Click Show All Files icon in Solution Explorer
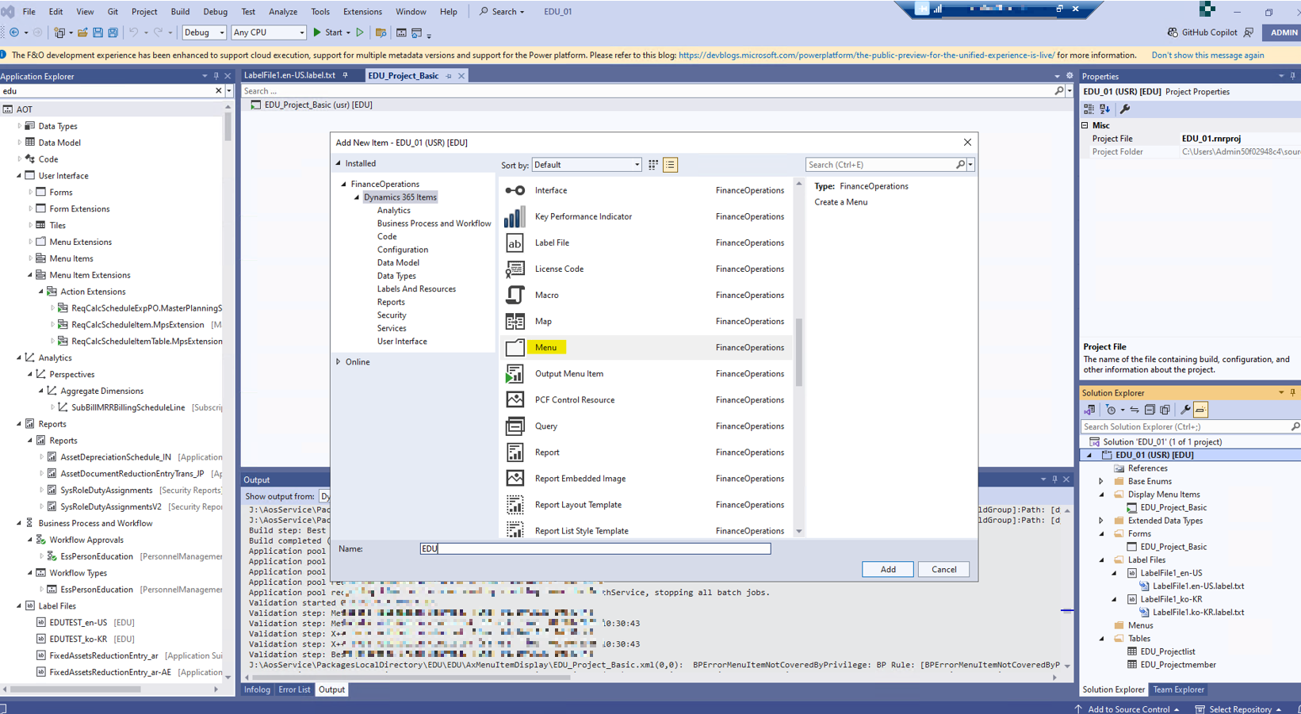The image size is (1301, 714). coord(1165,410)
